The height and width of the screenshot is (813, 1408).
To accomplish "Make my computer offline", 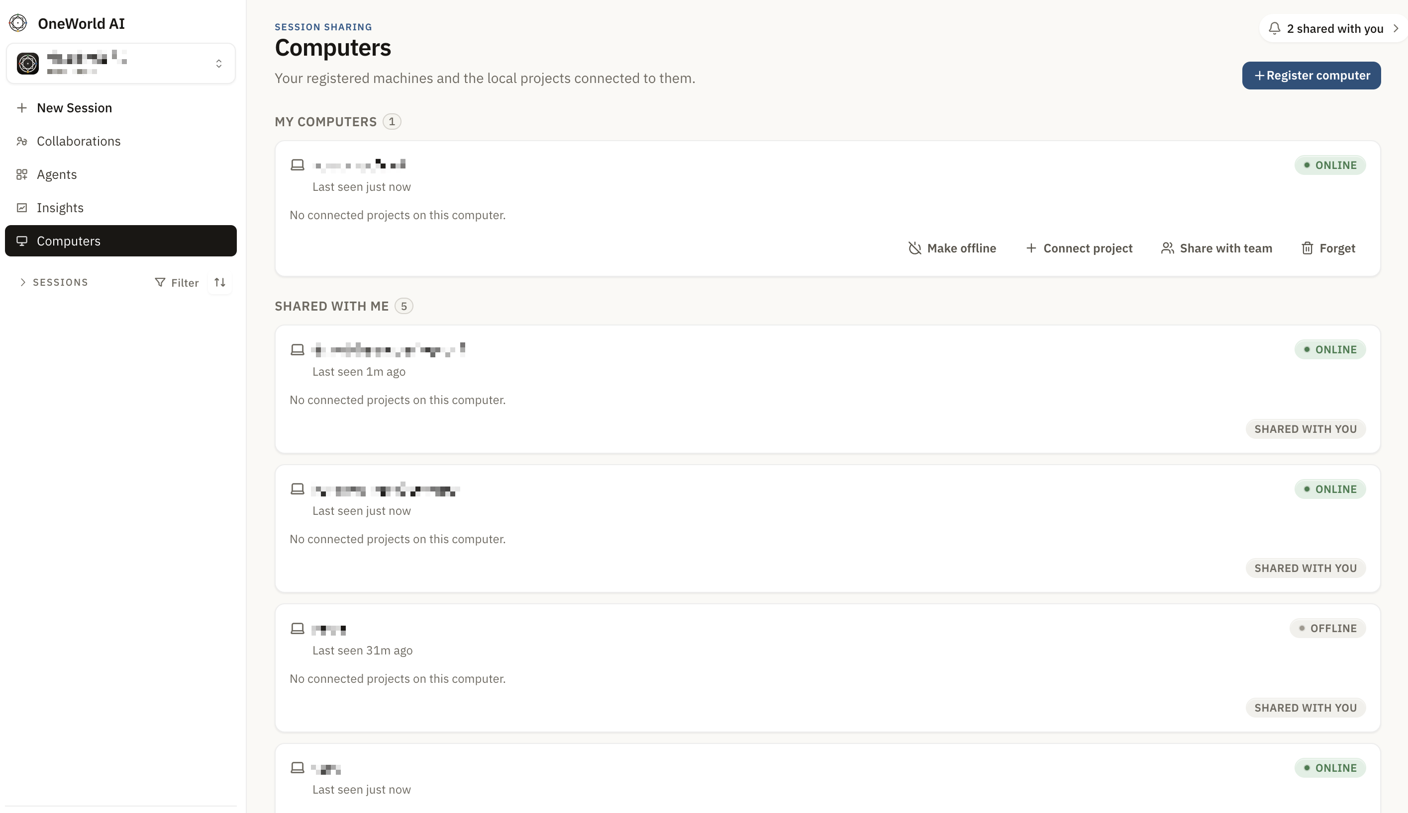I will tap(952, 248).
